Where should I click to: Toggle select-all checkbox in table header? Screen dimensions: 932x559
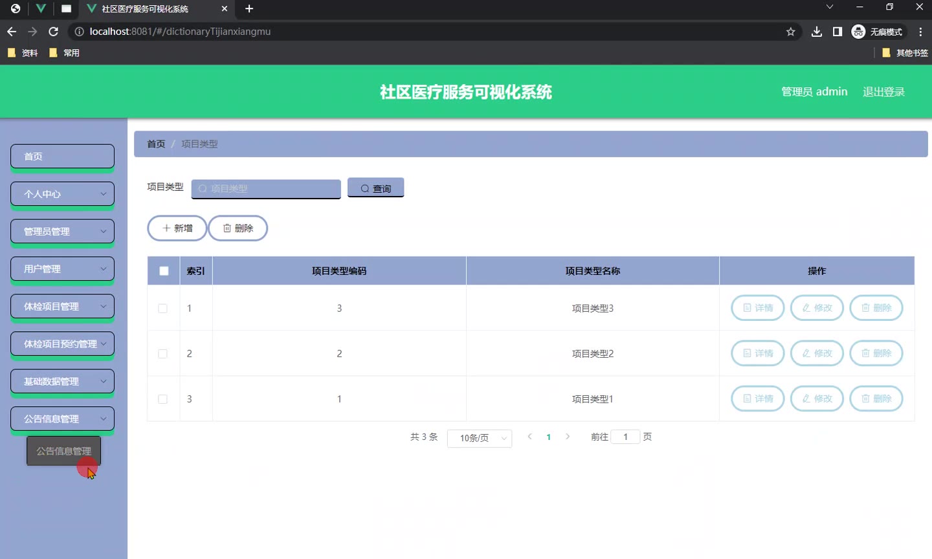point(164,271)
